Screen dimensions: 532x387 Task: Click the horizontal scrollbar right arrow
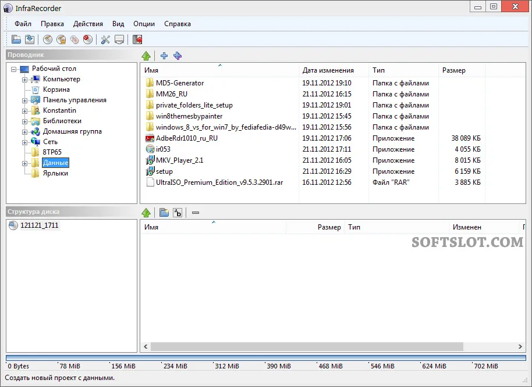(x=520, y=346)
